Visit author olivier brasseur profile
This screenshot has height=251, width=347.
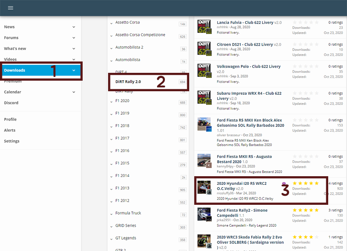point(229,135)
